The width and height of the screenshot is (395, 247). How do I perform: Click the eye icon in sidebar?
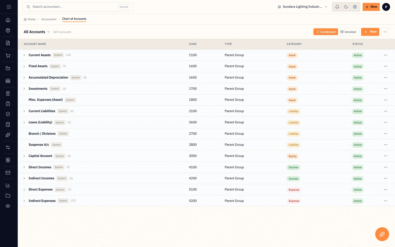8,206
